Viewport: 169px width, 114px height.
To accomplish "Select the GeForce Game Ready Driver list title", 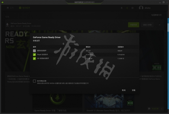I will tap(21, 23).
